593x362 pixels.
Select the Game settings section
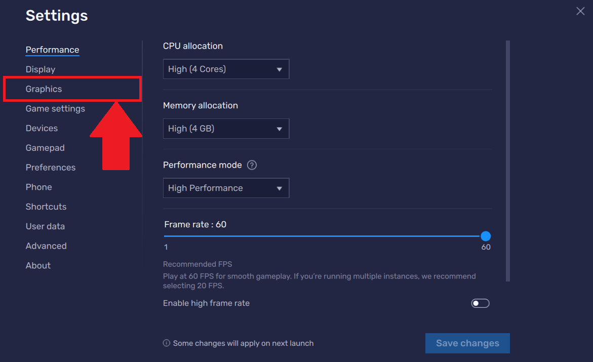point(55,108)
